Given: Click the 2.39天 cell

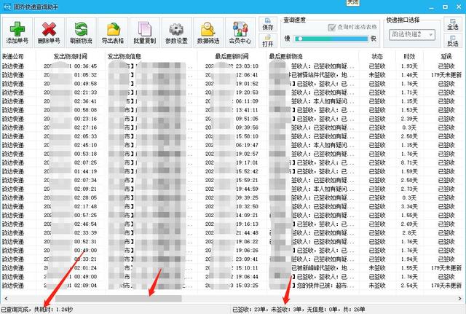Looking at the screenshot, I should (409, 119).
